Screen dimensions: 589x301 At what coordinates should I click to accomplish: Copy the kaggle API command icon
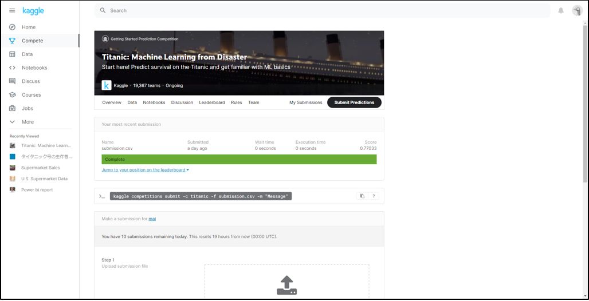[362, 196]
